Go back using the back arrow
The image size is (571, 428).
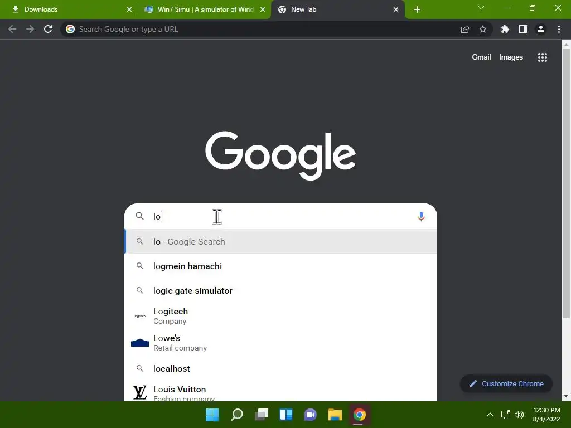12,29
